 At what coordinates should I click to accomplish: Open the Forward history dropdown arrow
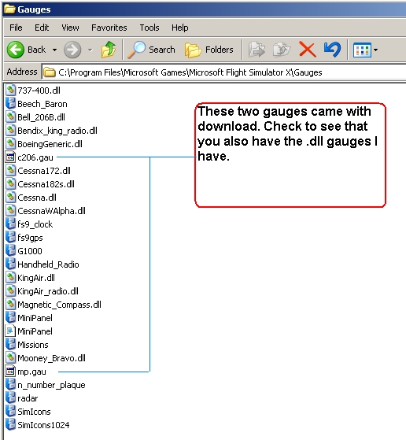pos(90,50)
